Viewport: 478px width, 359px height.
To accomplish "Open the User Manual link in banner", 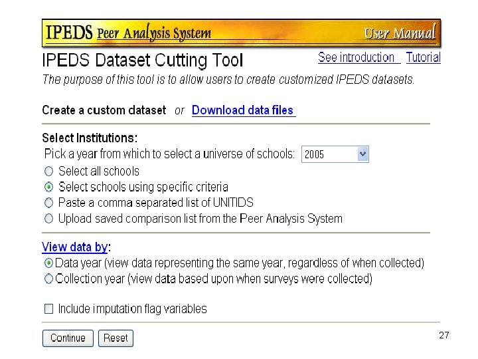I will 400,33.
